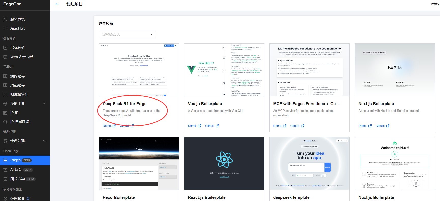Go back using the left arrow icon
The height and width of the screenshot is (201, 440).
pyautogui.click(x=57, y=4)
